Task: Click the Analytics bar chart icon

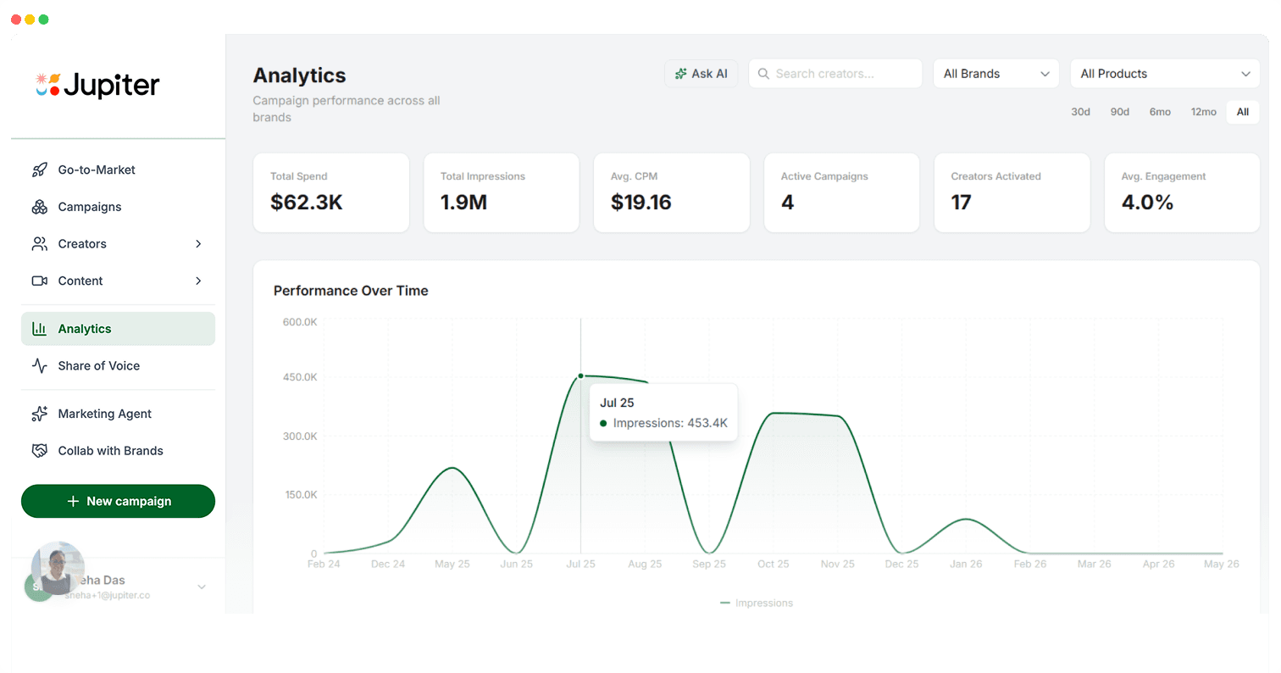Action: coord(39,328)
